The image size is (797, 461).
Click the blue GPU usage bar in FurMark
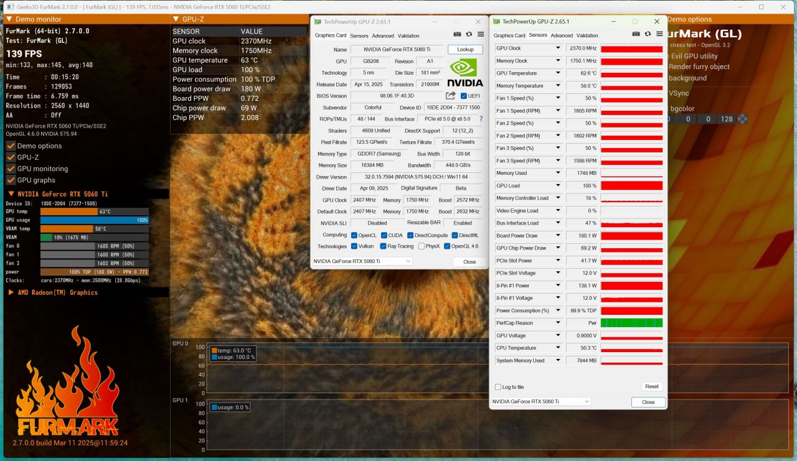pyautogui.click(x=95, y=220)
